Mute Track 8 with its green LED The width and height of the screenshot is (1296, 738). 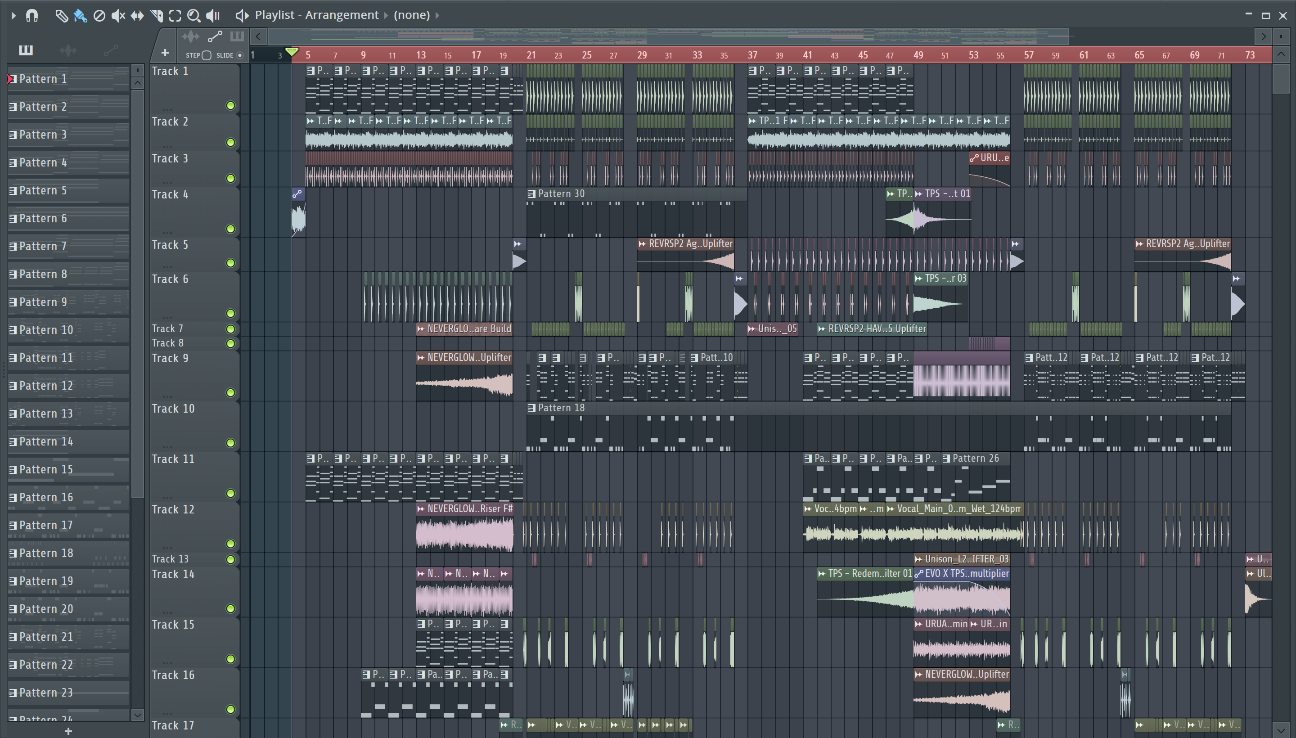click(230, 344)
